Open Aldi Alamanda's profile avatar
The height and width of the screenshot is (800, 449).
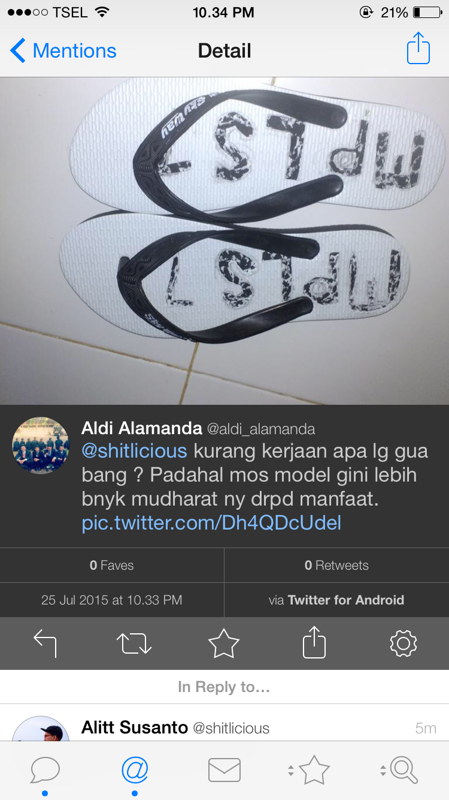(41, 446)
